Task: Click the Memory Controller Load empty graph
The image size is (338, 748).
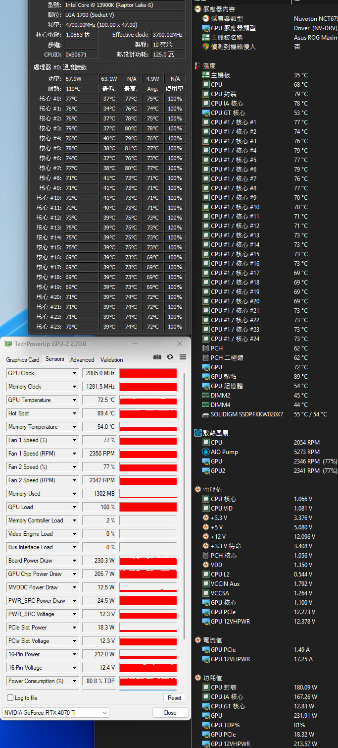Action: pos(148,520)
